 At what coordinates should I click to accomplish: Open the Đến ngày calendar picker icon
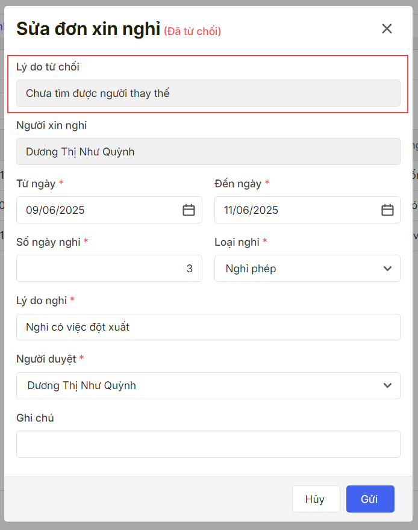(387, 210)
